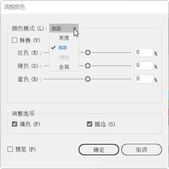Image resolution: width=169 pixels, height=169 pixels.
Task: Click the 蓝色 (B) slider handle
Action: (88, 79)
